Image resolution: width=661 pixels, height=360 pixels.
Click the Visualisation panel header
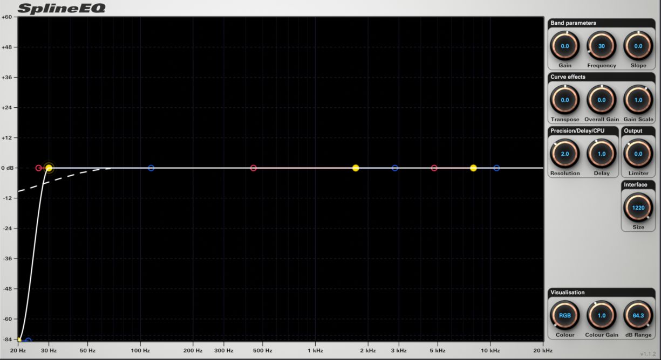(602, 293)
